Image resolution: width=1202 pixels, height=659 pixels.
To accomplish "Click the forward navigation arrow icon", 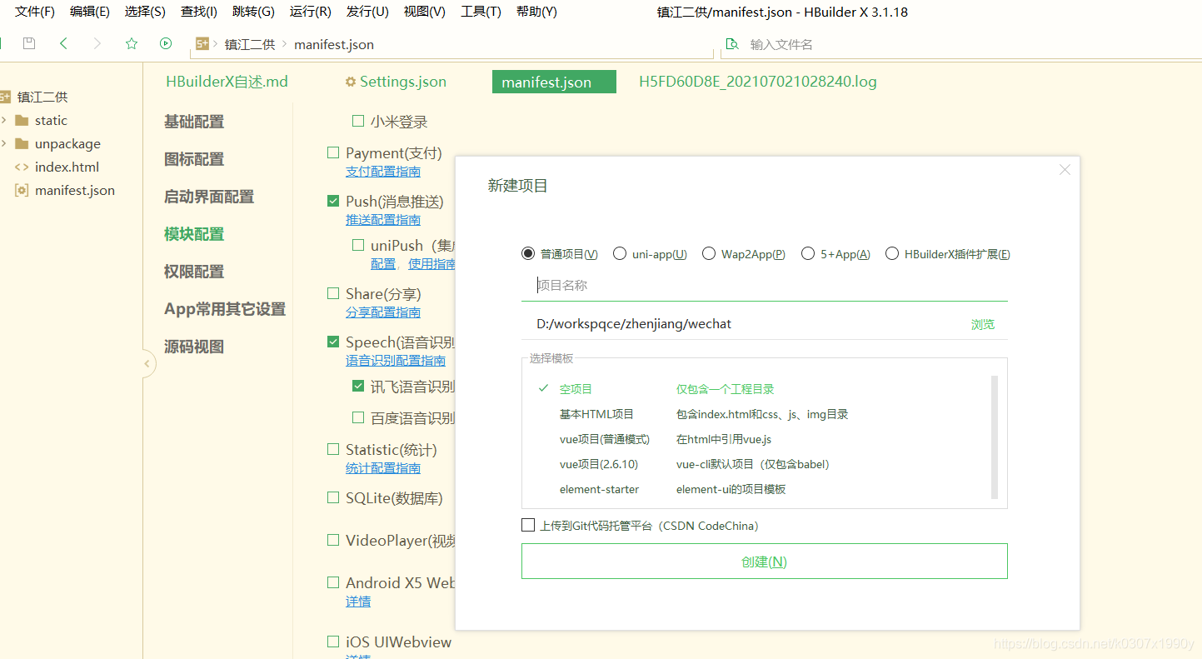I will (97, 43).
